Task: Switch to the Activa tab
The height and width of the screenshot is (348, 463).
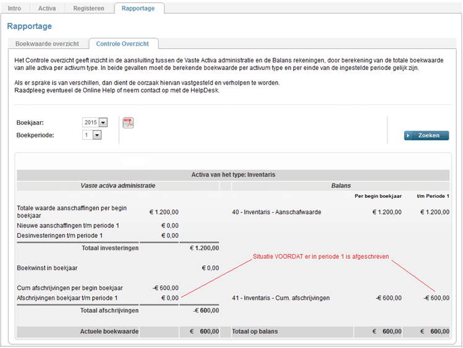Action: point(47,8)
